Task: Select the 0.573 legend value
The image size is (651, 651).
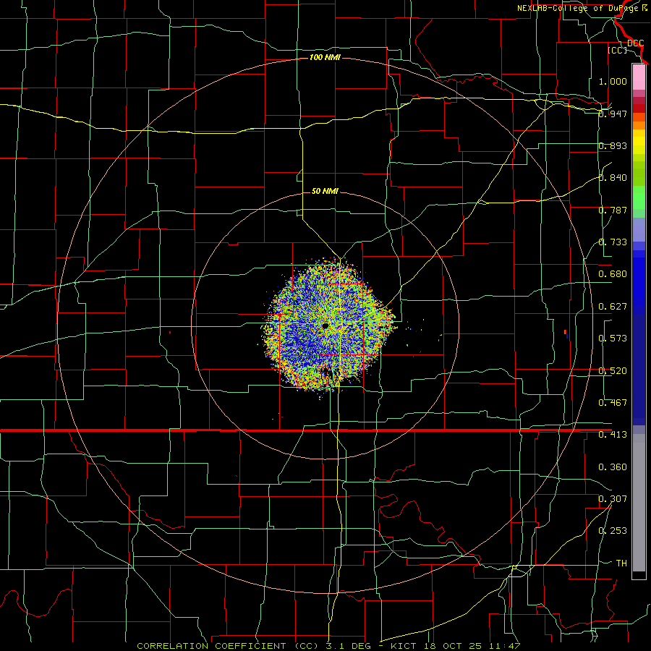Action: click(x=613, y=339)
